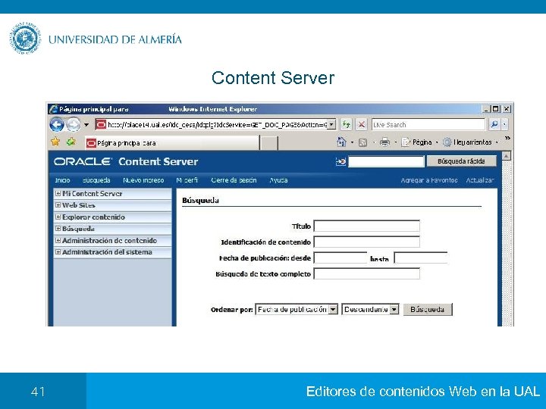Click the Live Search box
The width and height of the screenshot is (546, 409).
coord(428,124)
